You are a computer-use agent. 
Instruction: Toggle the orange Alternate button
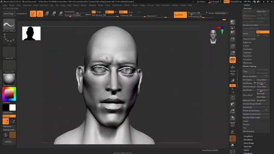tap(9, 116)
